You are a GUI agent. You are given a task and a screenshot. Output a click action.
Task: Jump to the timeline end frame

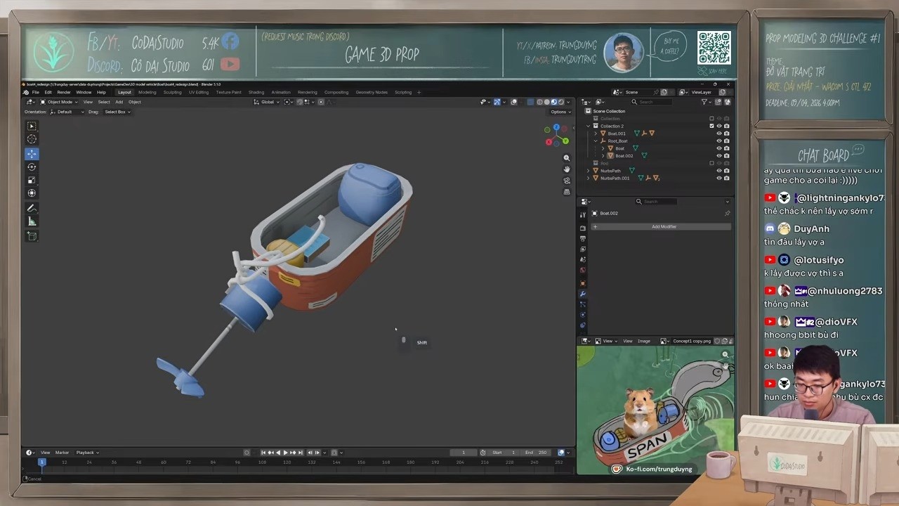[302, 453]
